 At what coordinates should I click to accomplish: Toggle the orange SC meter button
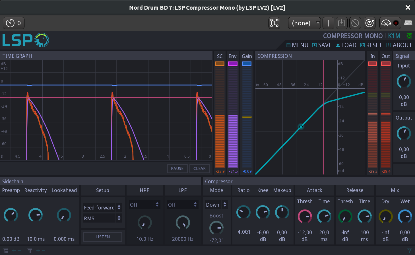[x=220, y=63]
